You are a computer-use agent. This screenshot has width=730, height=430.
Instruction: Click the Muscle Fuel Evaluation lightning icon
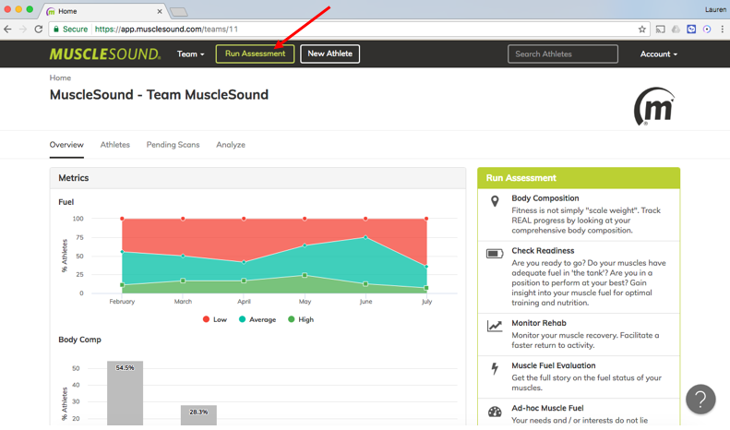[x=495, y=368]
